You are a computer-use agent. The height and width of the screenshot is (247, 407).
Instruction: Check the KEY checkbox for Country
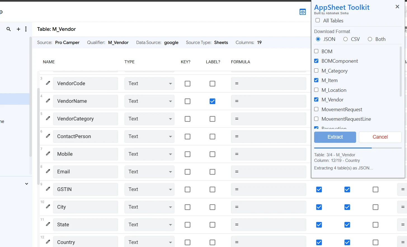pyautogui.click(x=188, y=242)
